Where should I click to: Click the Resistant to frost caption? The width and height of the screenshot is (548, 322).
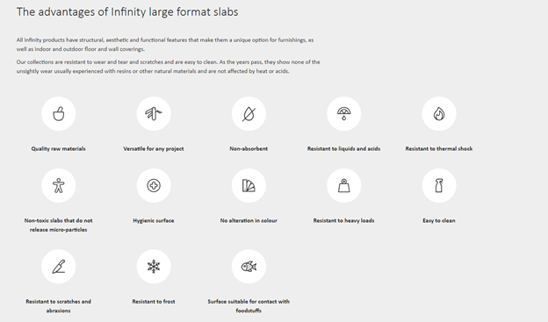[154, 302]
